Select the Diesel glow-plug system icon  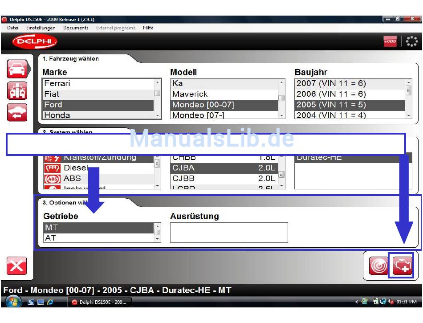point(52,168)
